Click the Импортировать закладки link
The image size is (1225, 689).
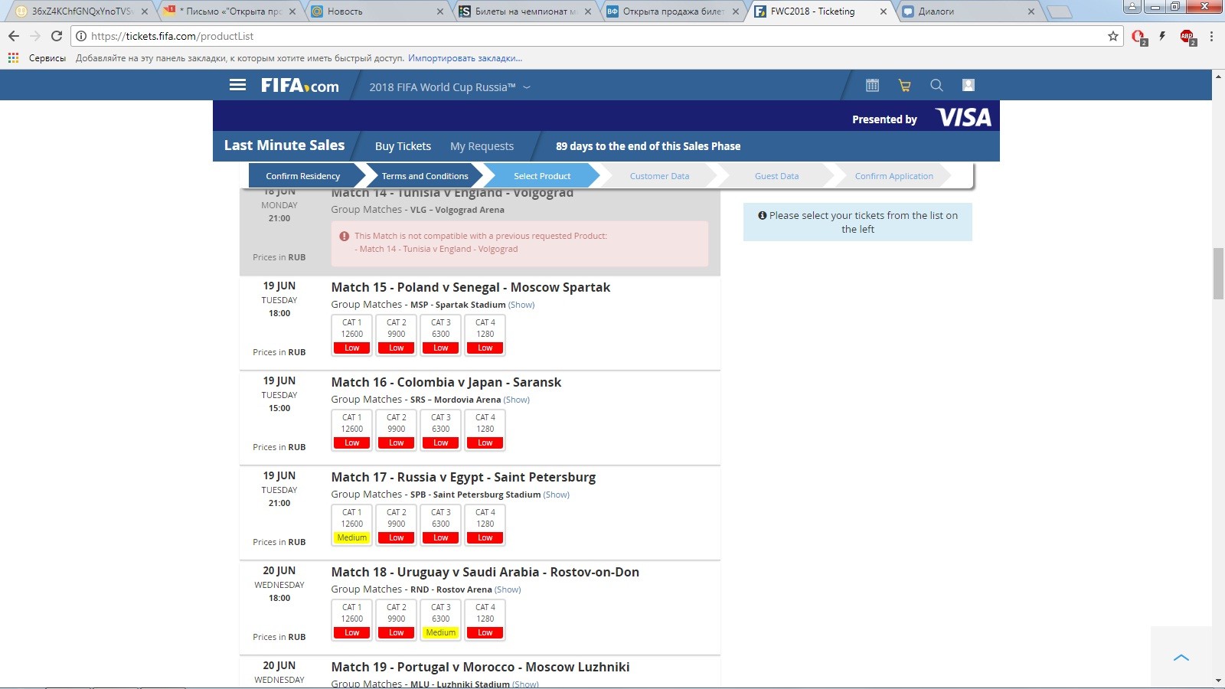click(465, 57)
